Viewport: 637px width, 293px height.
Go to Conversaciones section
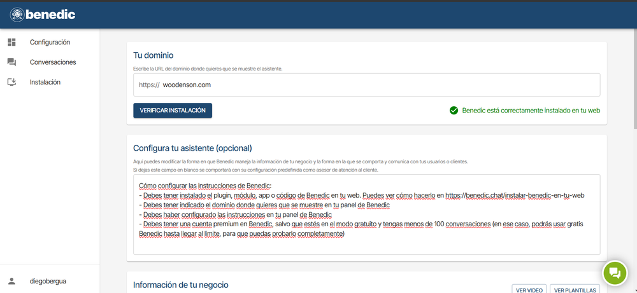pos(50,62)
